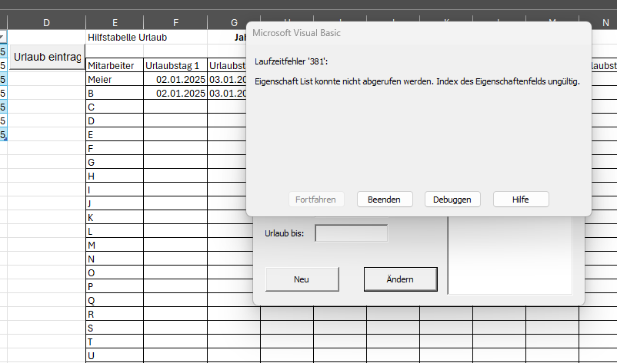This screenshot has width=617, height=363.
Task: Select the 'Urlaubstag 1' header cell
Action: 175,66
